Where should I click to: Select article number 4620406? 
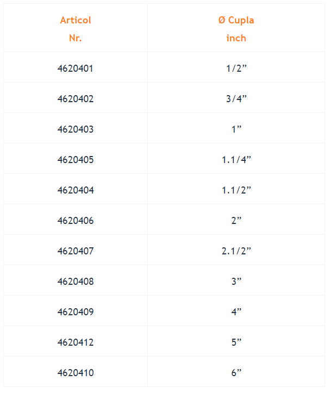click(x=76, y=221)
